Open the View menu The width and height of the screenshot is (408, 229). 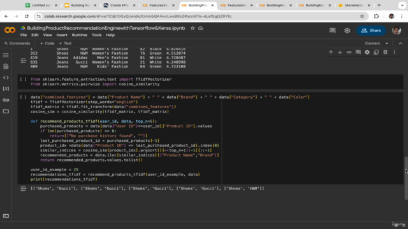tap(47, 35)
